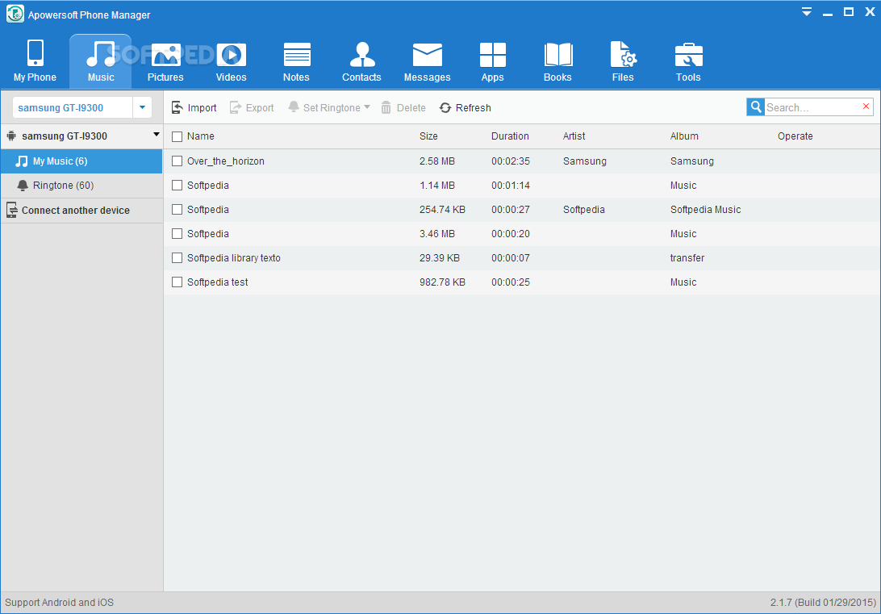Click the Delete toolbar button
Viewport: 881px width, 614px height.
pos(403,108)
